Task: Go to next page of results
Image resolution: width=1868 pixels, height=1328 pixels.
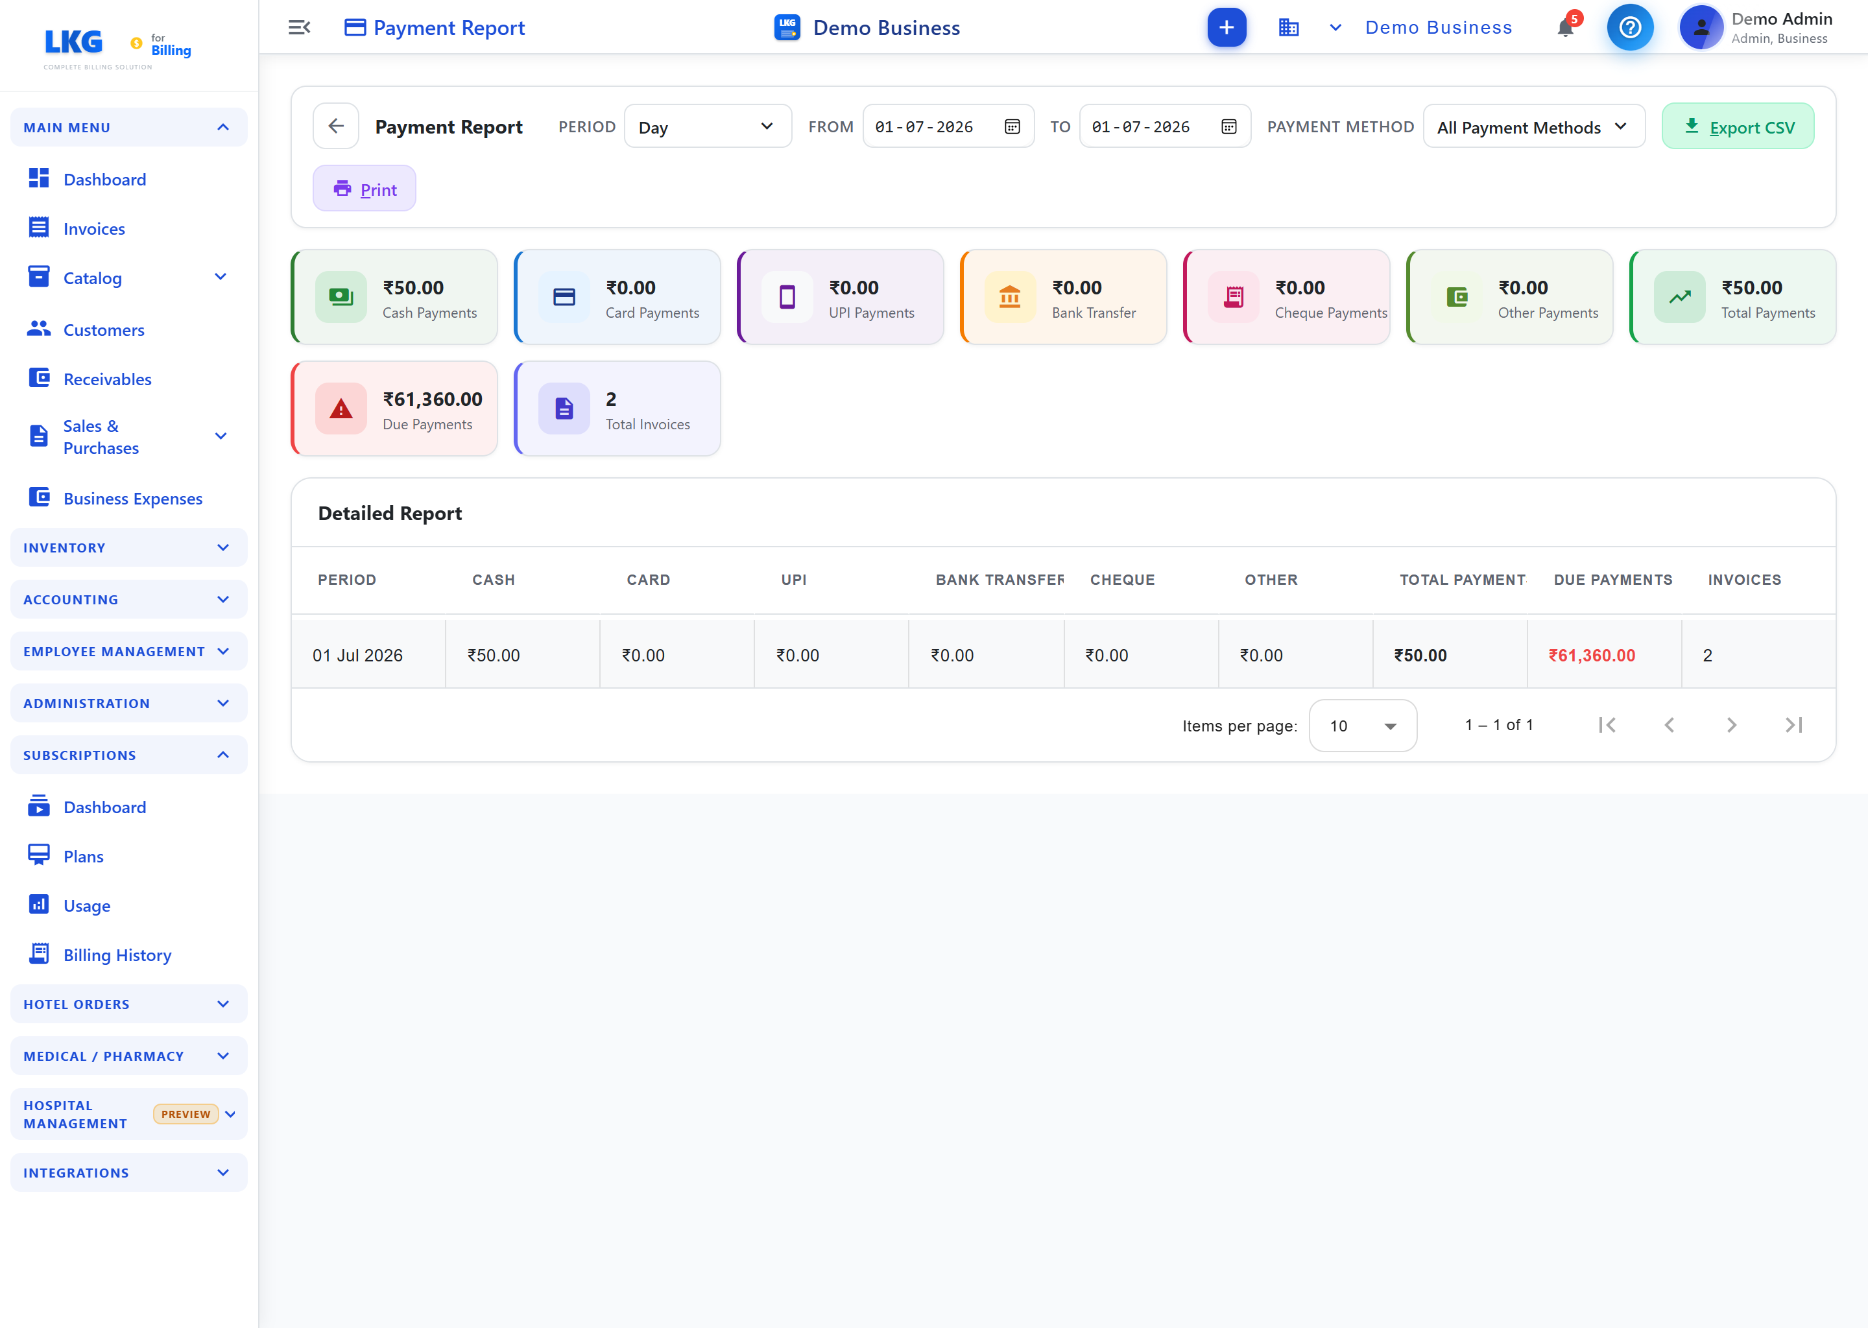Action: [x=1731, y=726]
